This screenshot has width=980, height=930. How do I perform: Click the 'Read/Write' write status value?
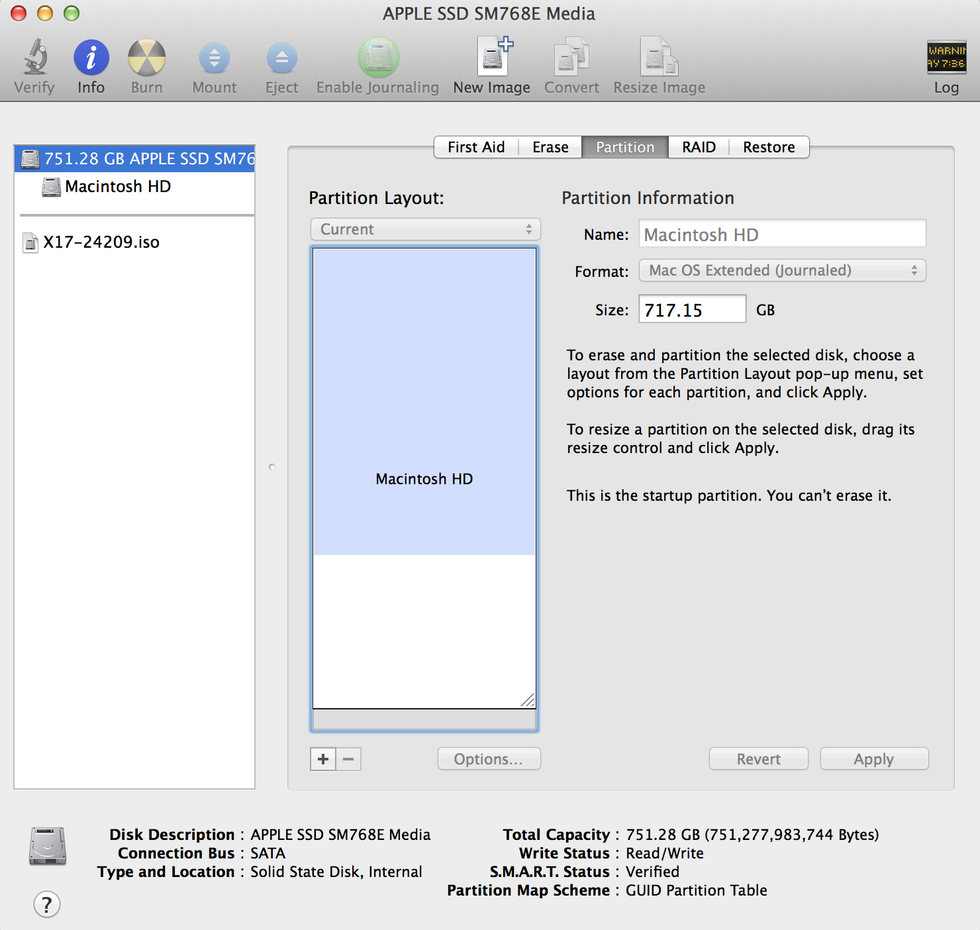(x=665, y=853)
